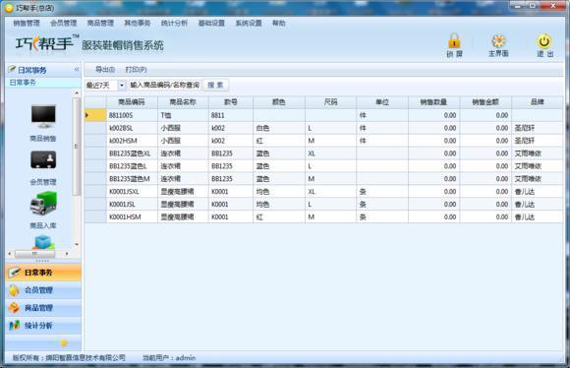Select cell BB1235蓝色XL in the table
The height and width of the screenshot is (368, 570).
(132, 153)
